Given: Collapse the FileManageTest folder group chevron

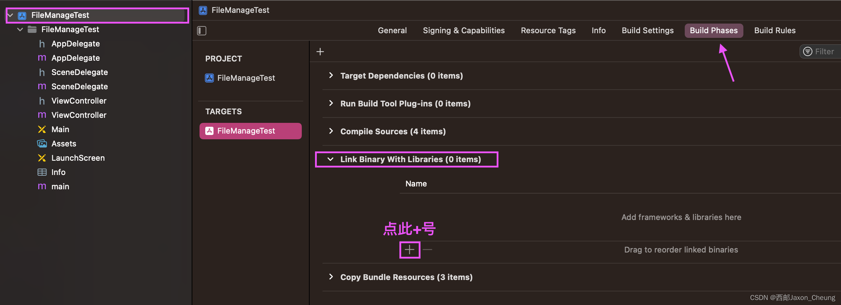Looking at the screenshot, I should (20, 30).
